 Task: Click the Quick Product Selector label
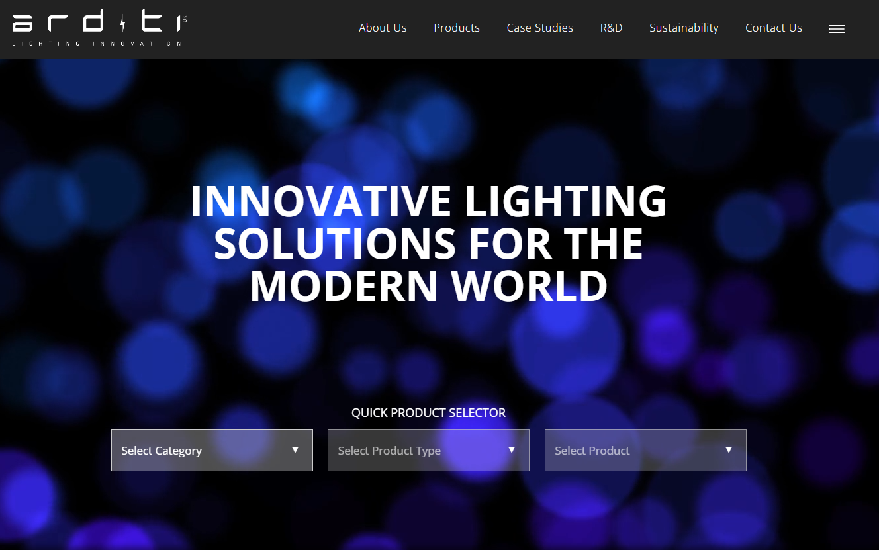[428, 413]
